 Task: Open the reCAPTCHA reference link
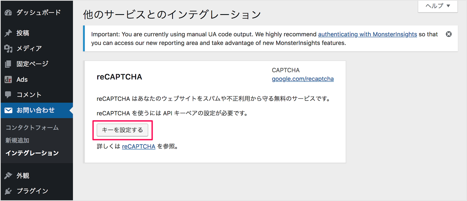139,146
